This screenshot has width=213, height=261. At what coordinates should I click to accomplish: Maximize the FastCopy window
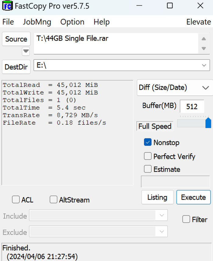(x=169, y=6)
